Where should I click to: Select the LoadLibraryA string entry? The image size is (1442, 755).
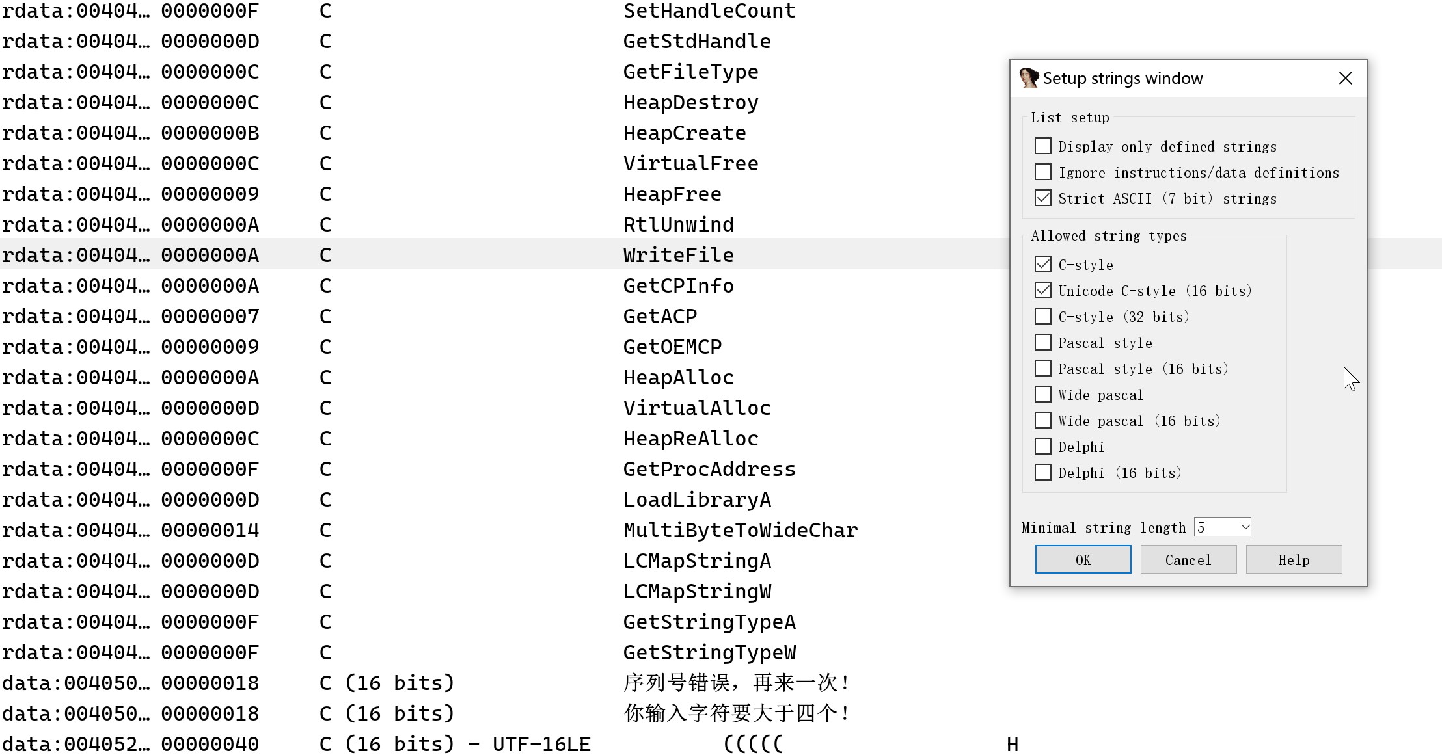click(696, 500)
